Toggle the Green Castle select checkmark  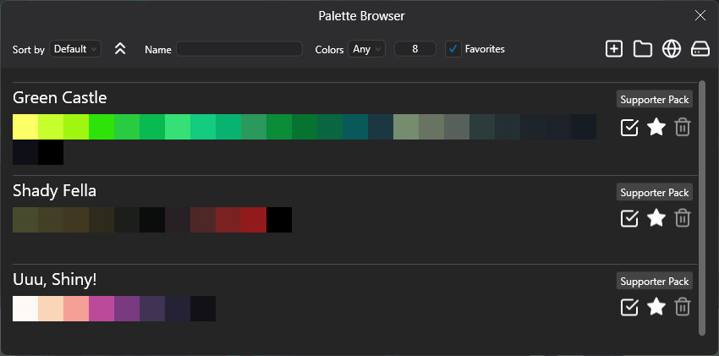click(629, 127)
